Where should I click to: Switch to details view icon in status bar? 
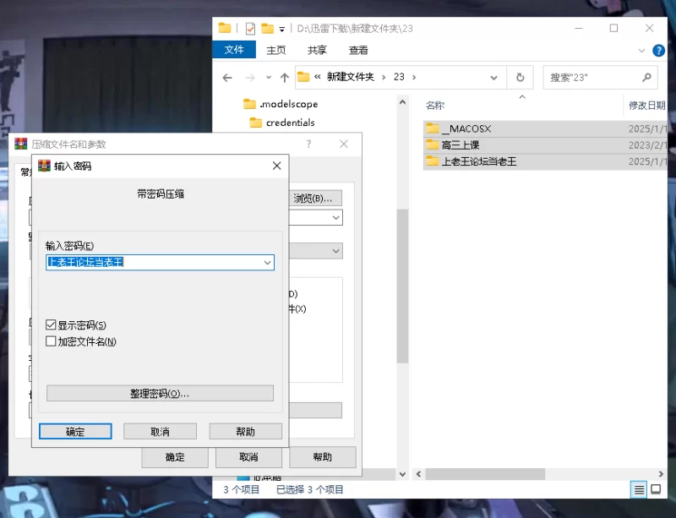639,489
